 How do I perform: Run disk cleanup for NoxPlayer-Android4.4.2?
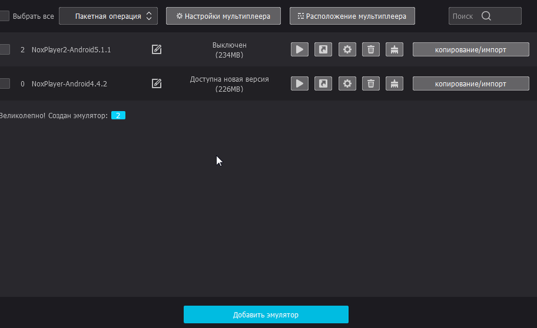(395, 83)
